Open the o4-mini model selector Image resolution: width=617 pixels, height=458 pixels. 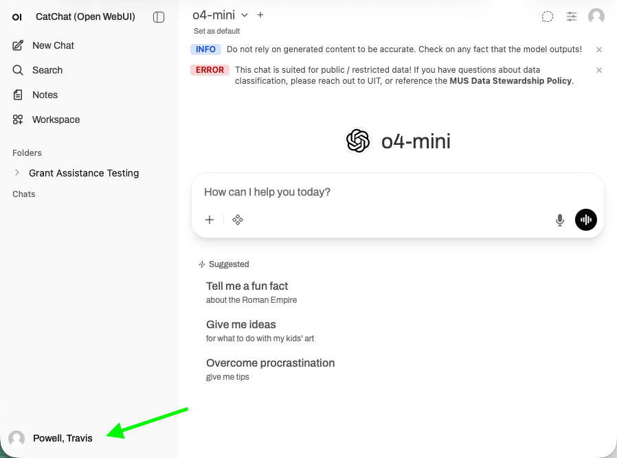(218, 14)
